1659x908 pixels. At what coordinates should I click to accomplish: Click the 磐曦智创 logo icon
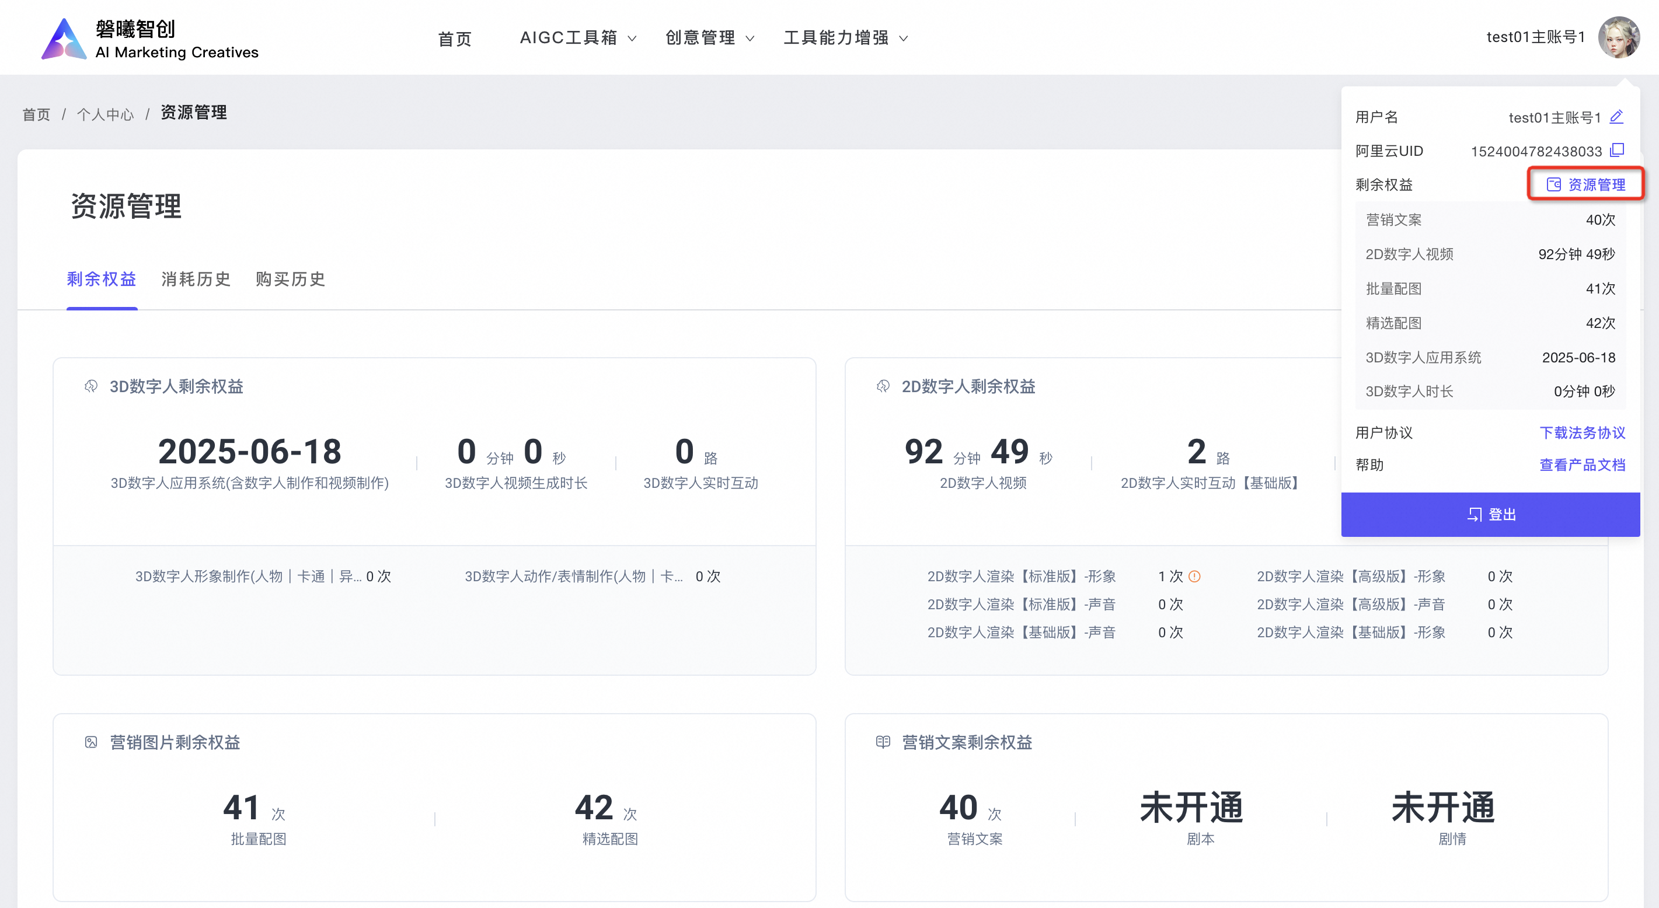tap(63, 39)
